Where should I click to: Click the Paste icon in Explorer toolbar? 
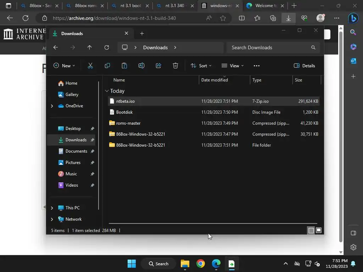(x=124, y=66)
